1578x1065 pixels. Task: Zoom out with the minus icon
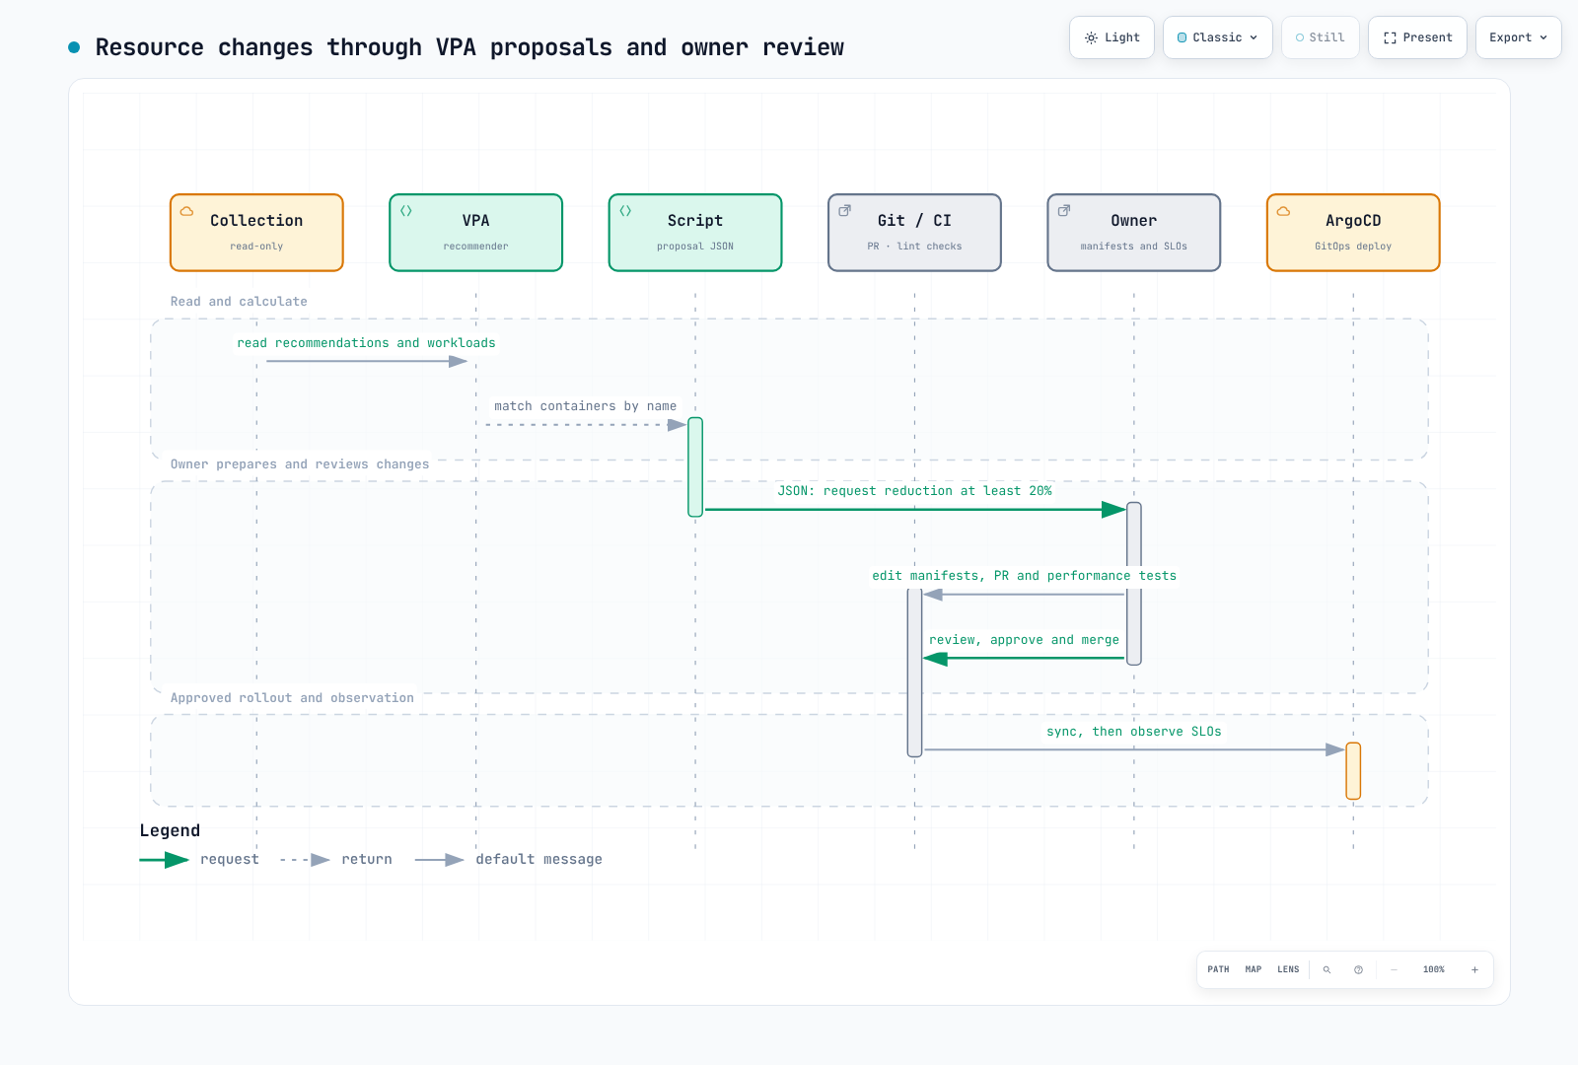point(1394,969)
